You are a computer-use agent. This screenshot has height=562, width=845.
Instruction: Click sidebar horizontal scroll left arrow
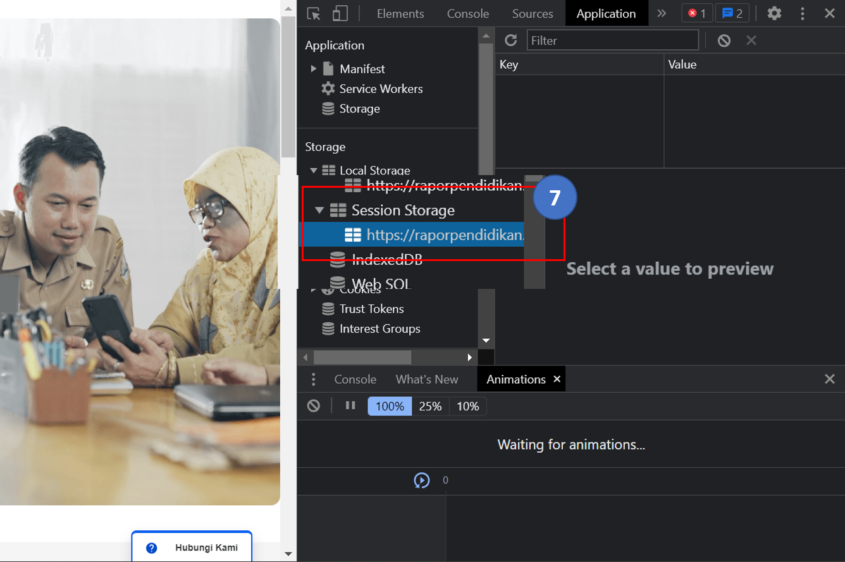coord(306,357)
